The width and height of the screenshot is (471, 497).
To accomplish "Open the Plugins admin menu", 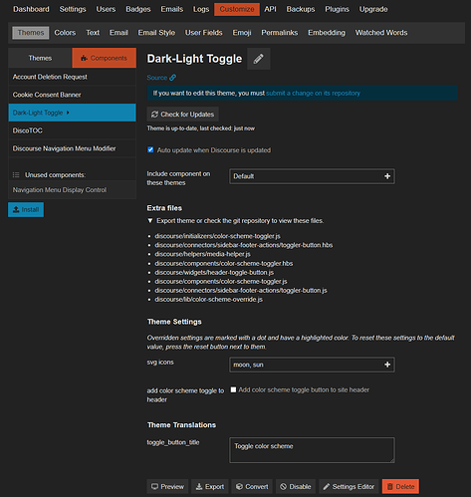I will 337,9.
